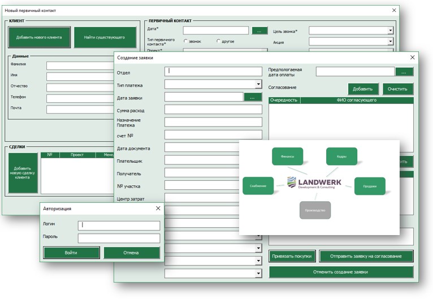Click 'Отправить заявку на согласование' button

[x=366, y=256]
